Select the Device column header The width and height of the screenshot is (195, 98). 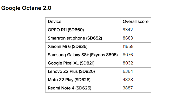[83, 22]
